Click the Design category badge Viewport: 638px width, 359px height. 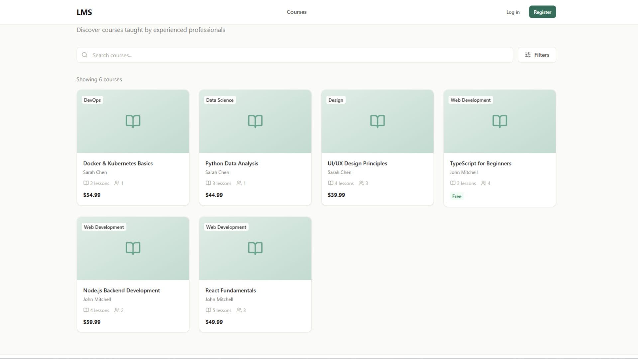point(336,100)
